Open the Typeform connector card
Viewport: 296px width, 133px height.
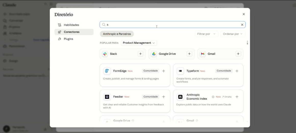click(208, 75)
